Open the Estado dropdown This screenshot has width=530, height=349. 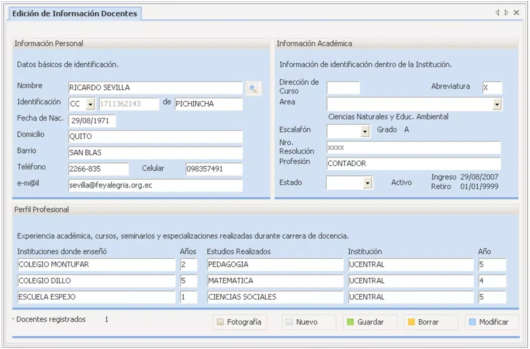[368, 183]
